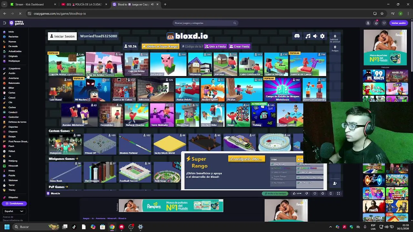Viewport: 413px width, 232px height.
Task: Select the Un Bloque pig game thumbnail
Action: (x=168, y=64)
